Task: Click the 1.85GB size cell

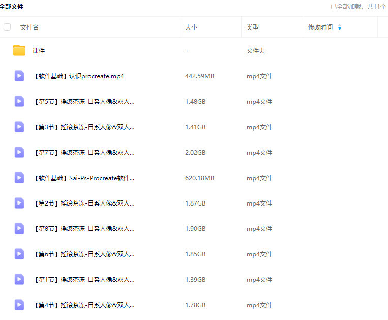Action: pyautogui.click(x=195, y=254)
